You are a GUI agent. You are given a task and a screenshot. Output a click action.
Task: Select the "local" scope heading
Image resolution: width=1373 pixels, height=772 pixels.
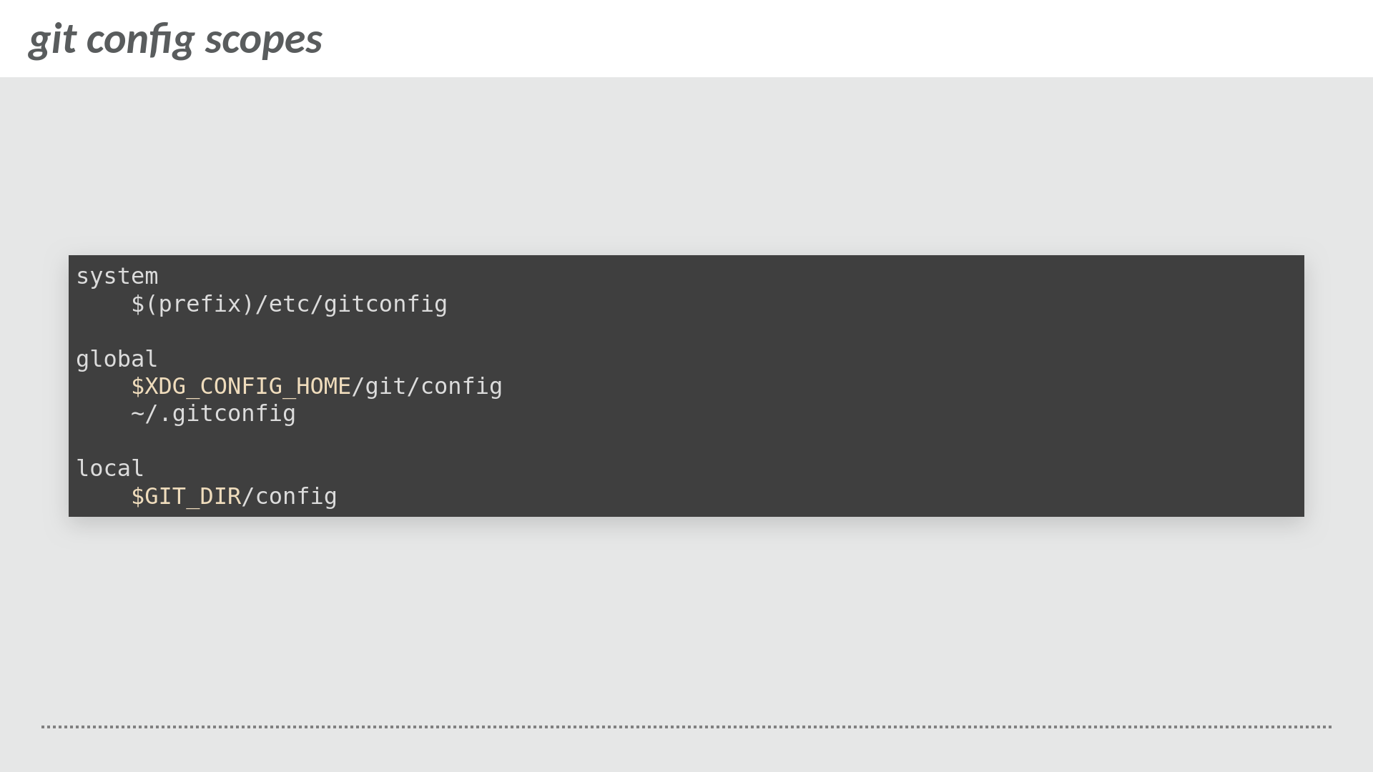(110, 469)
